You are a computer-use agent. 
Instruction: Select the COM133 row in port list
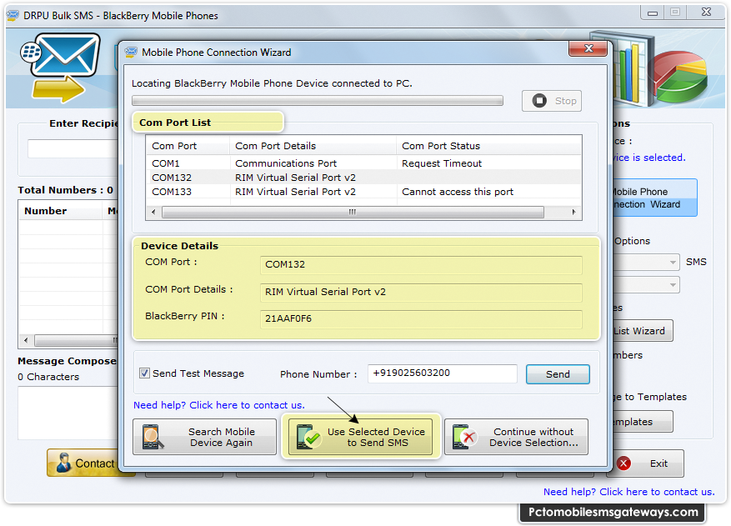(363, 192)
